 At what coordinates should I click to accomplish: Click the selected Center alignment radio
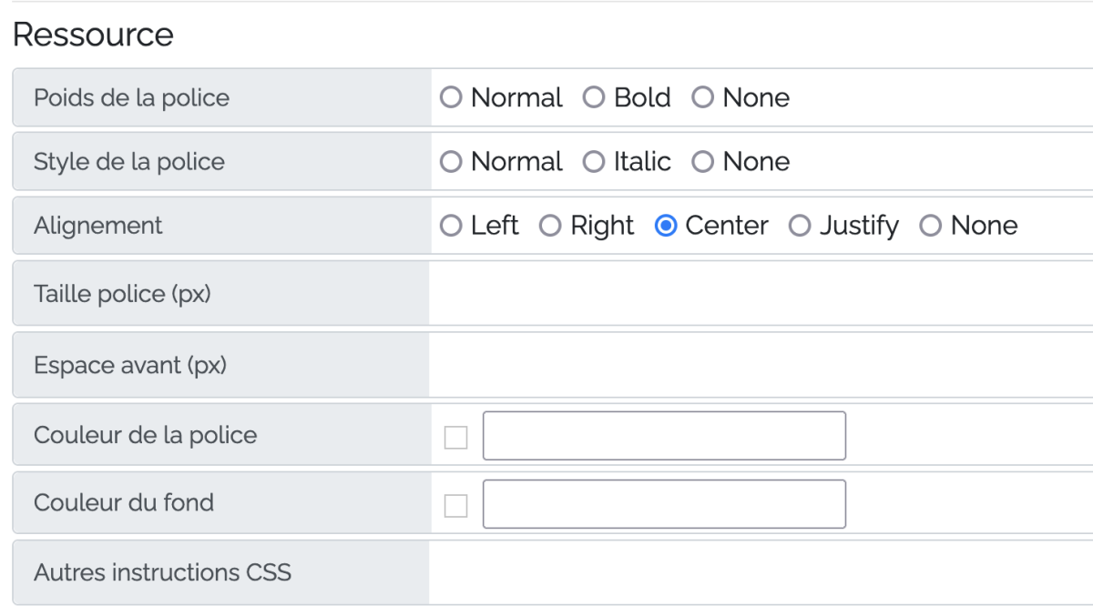tap(666, 226)
